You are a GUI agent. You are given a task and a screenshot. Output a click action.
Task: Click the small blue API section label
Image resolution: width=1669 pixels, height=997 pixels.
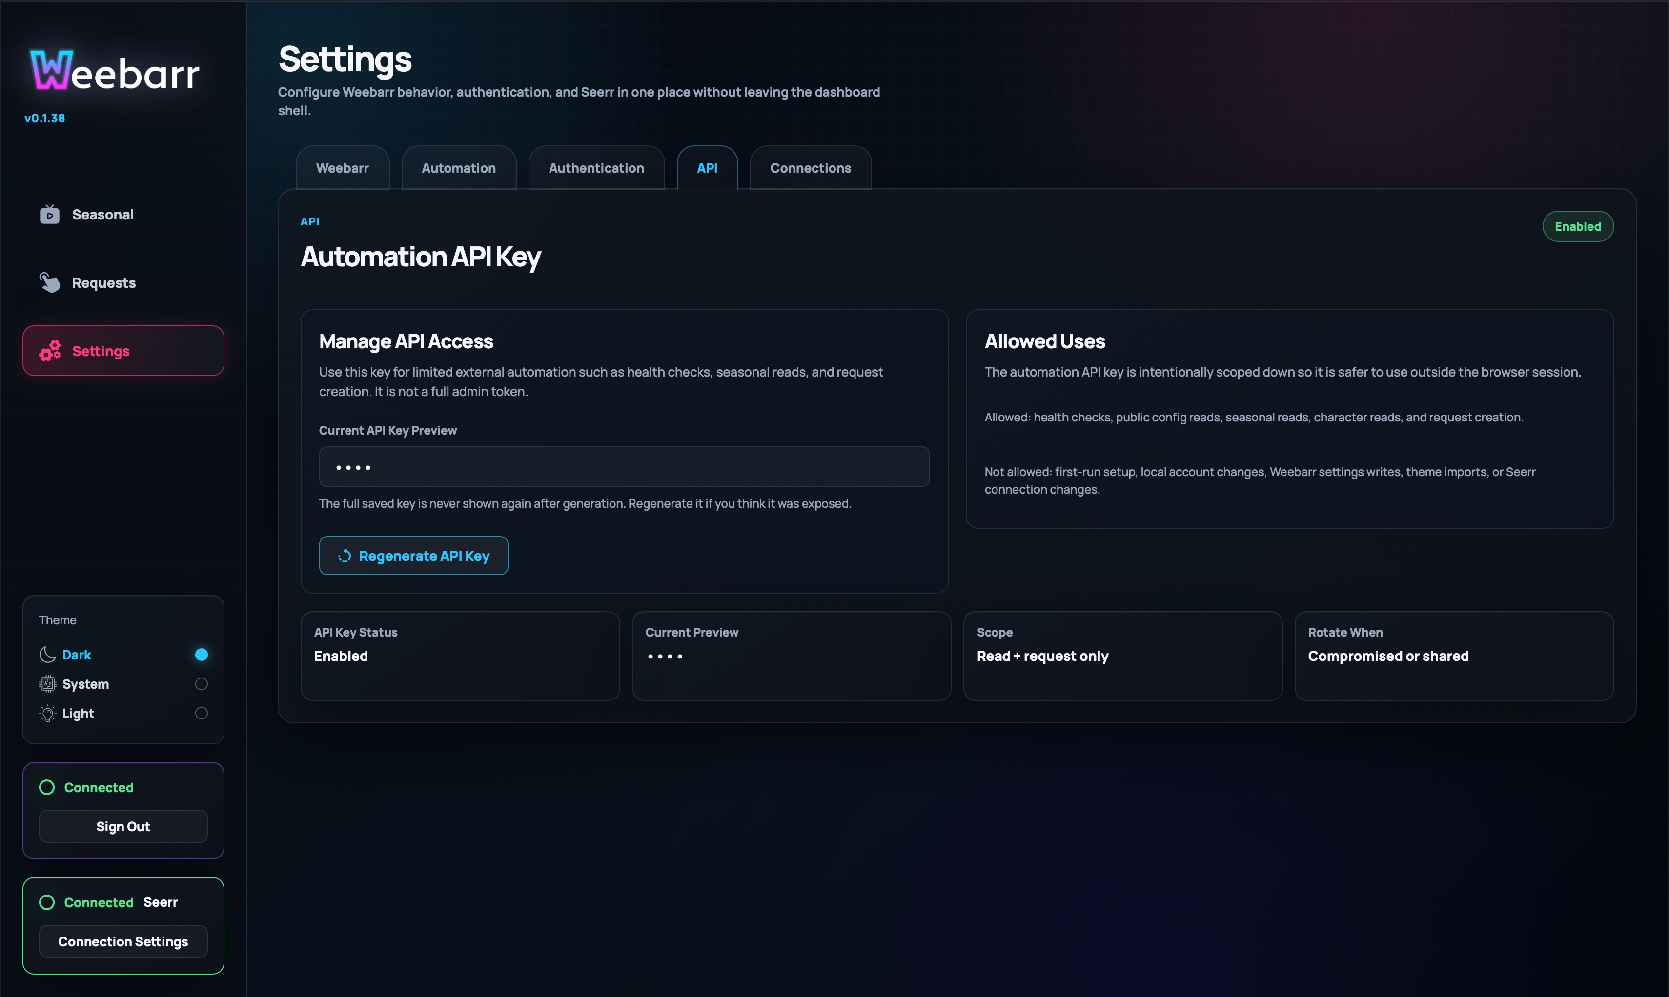click(310, 222)
